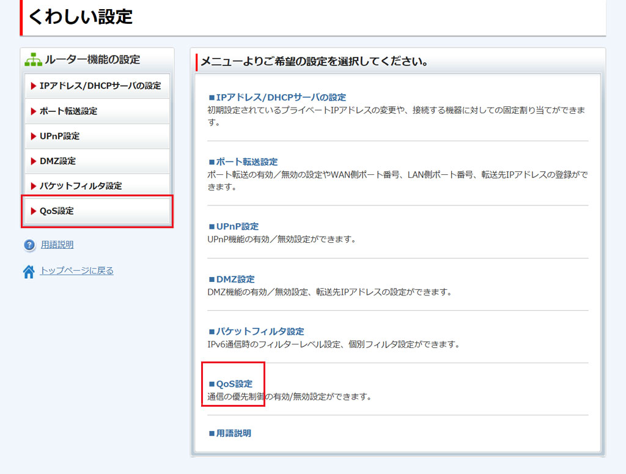The height and width of the screenshot is (474, 626).
Task: Select QoS設定 in the left sidebar menu
Action: (x=56, y=211)
